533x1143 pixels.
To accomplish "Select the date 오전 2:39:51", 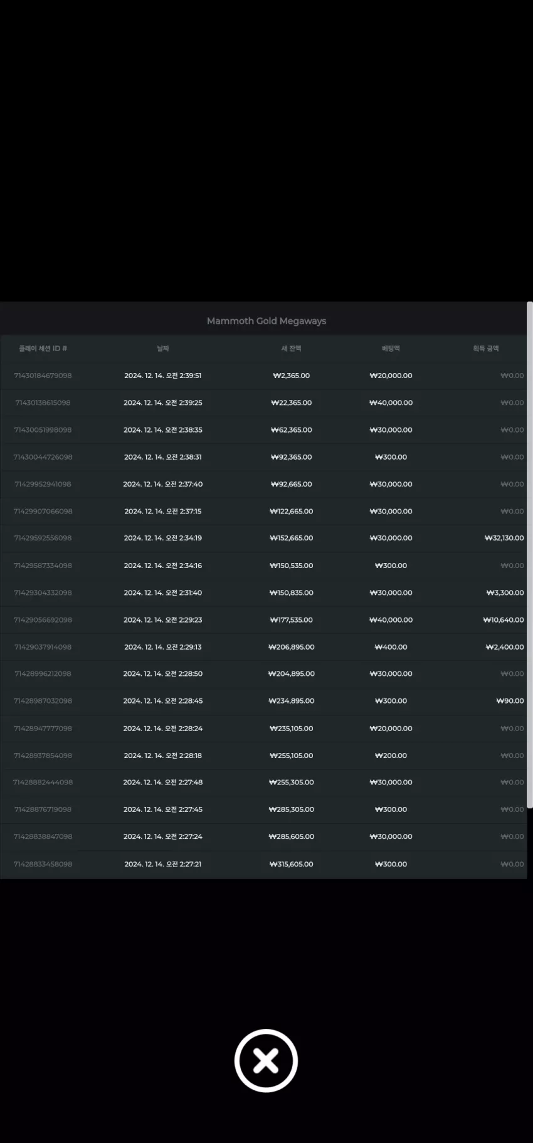I will click(x=163, y=376).
